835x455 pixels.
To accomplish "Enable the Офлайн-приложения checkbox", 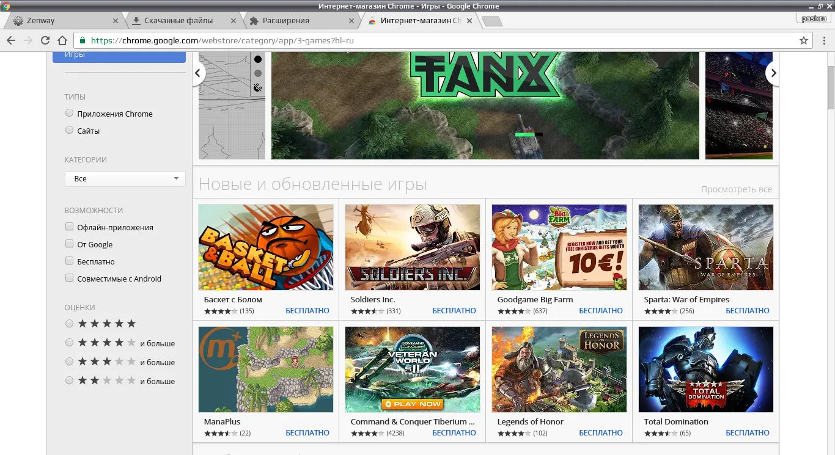I will click(x=69, y=227).
